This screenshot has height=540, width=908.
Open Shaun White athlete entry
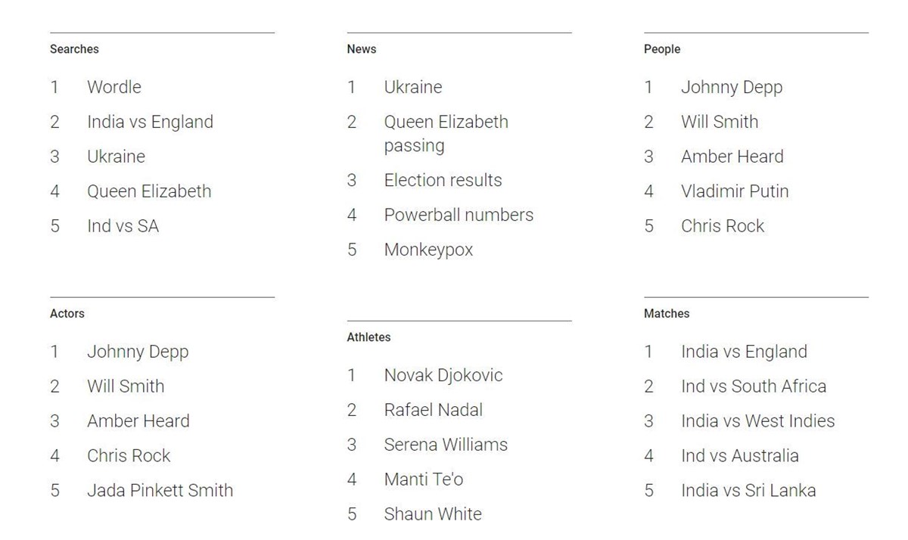[433, 514]
